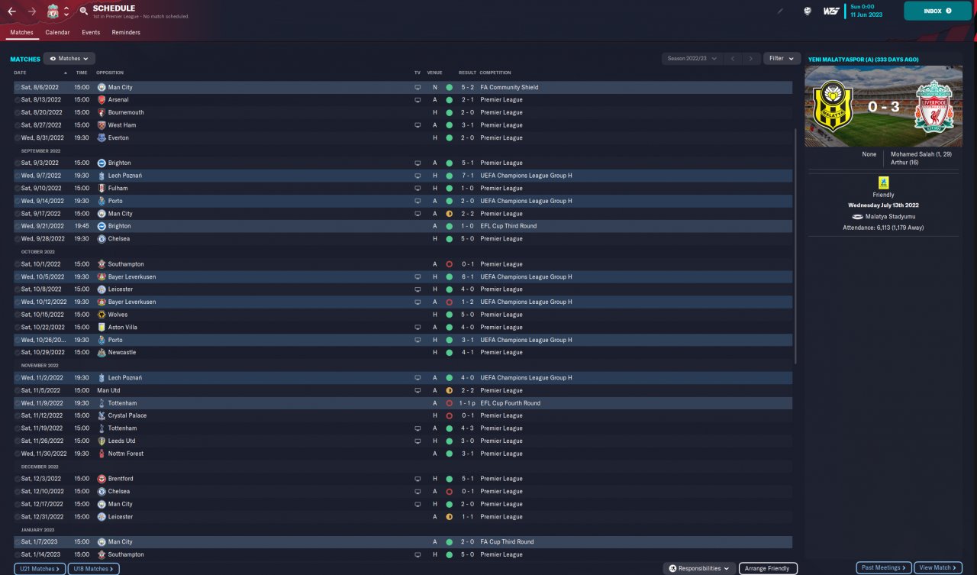Click the match list vertical scrollbar
The height and width of the screenshot is (575, 977).
point(796,246)
